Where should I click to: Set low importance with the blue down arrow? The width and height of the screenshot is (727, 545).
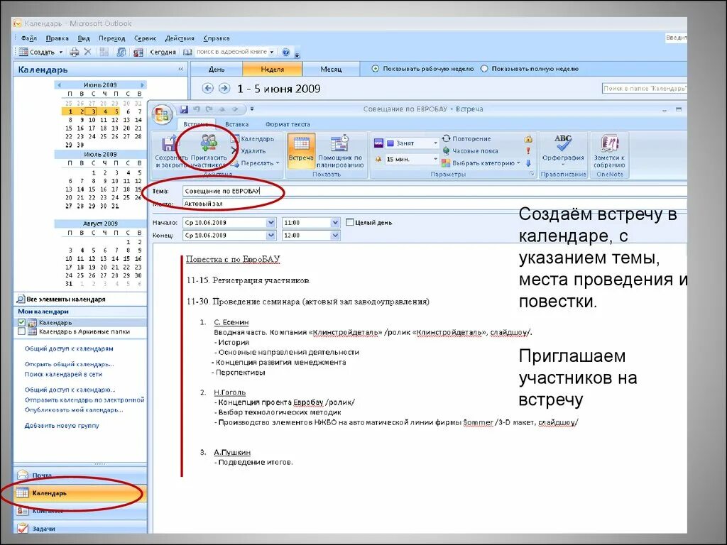coord(528,163)
